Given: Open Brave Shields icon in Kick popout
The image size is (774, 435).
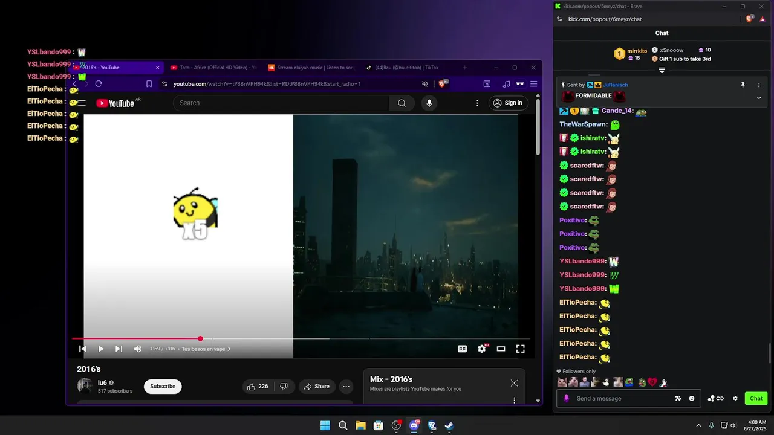Looking at the screenshot, I should [x=750, y=19].
